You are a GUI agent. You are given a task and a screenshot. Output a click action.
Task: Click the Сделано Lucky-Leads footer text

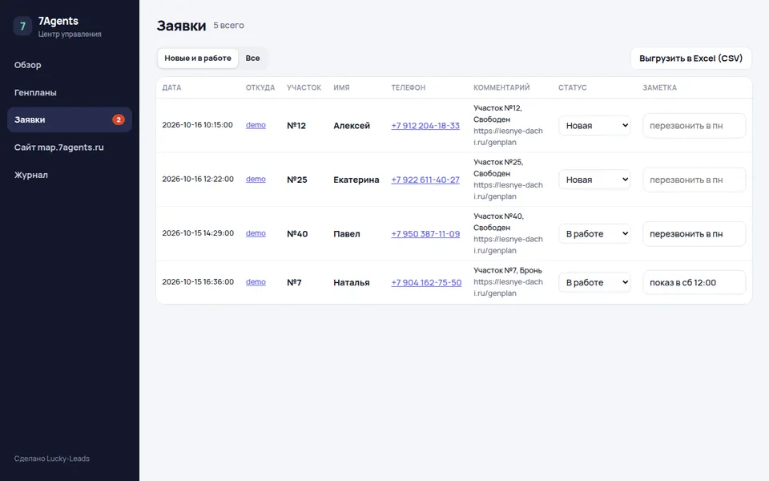52,459
